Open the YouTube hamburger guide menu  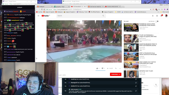[x=39, y=16]
